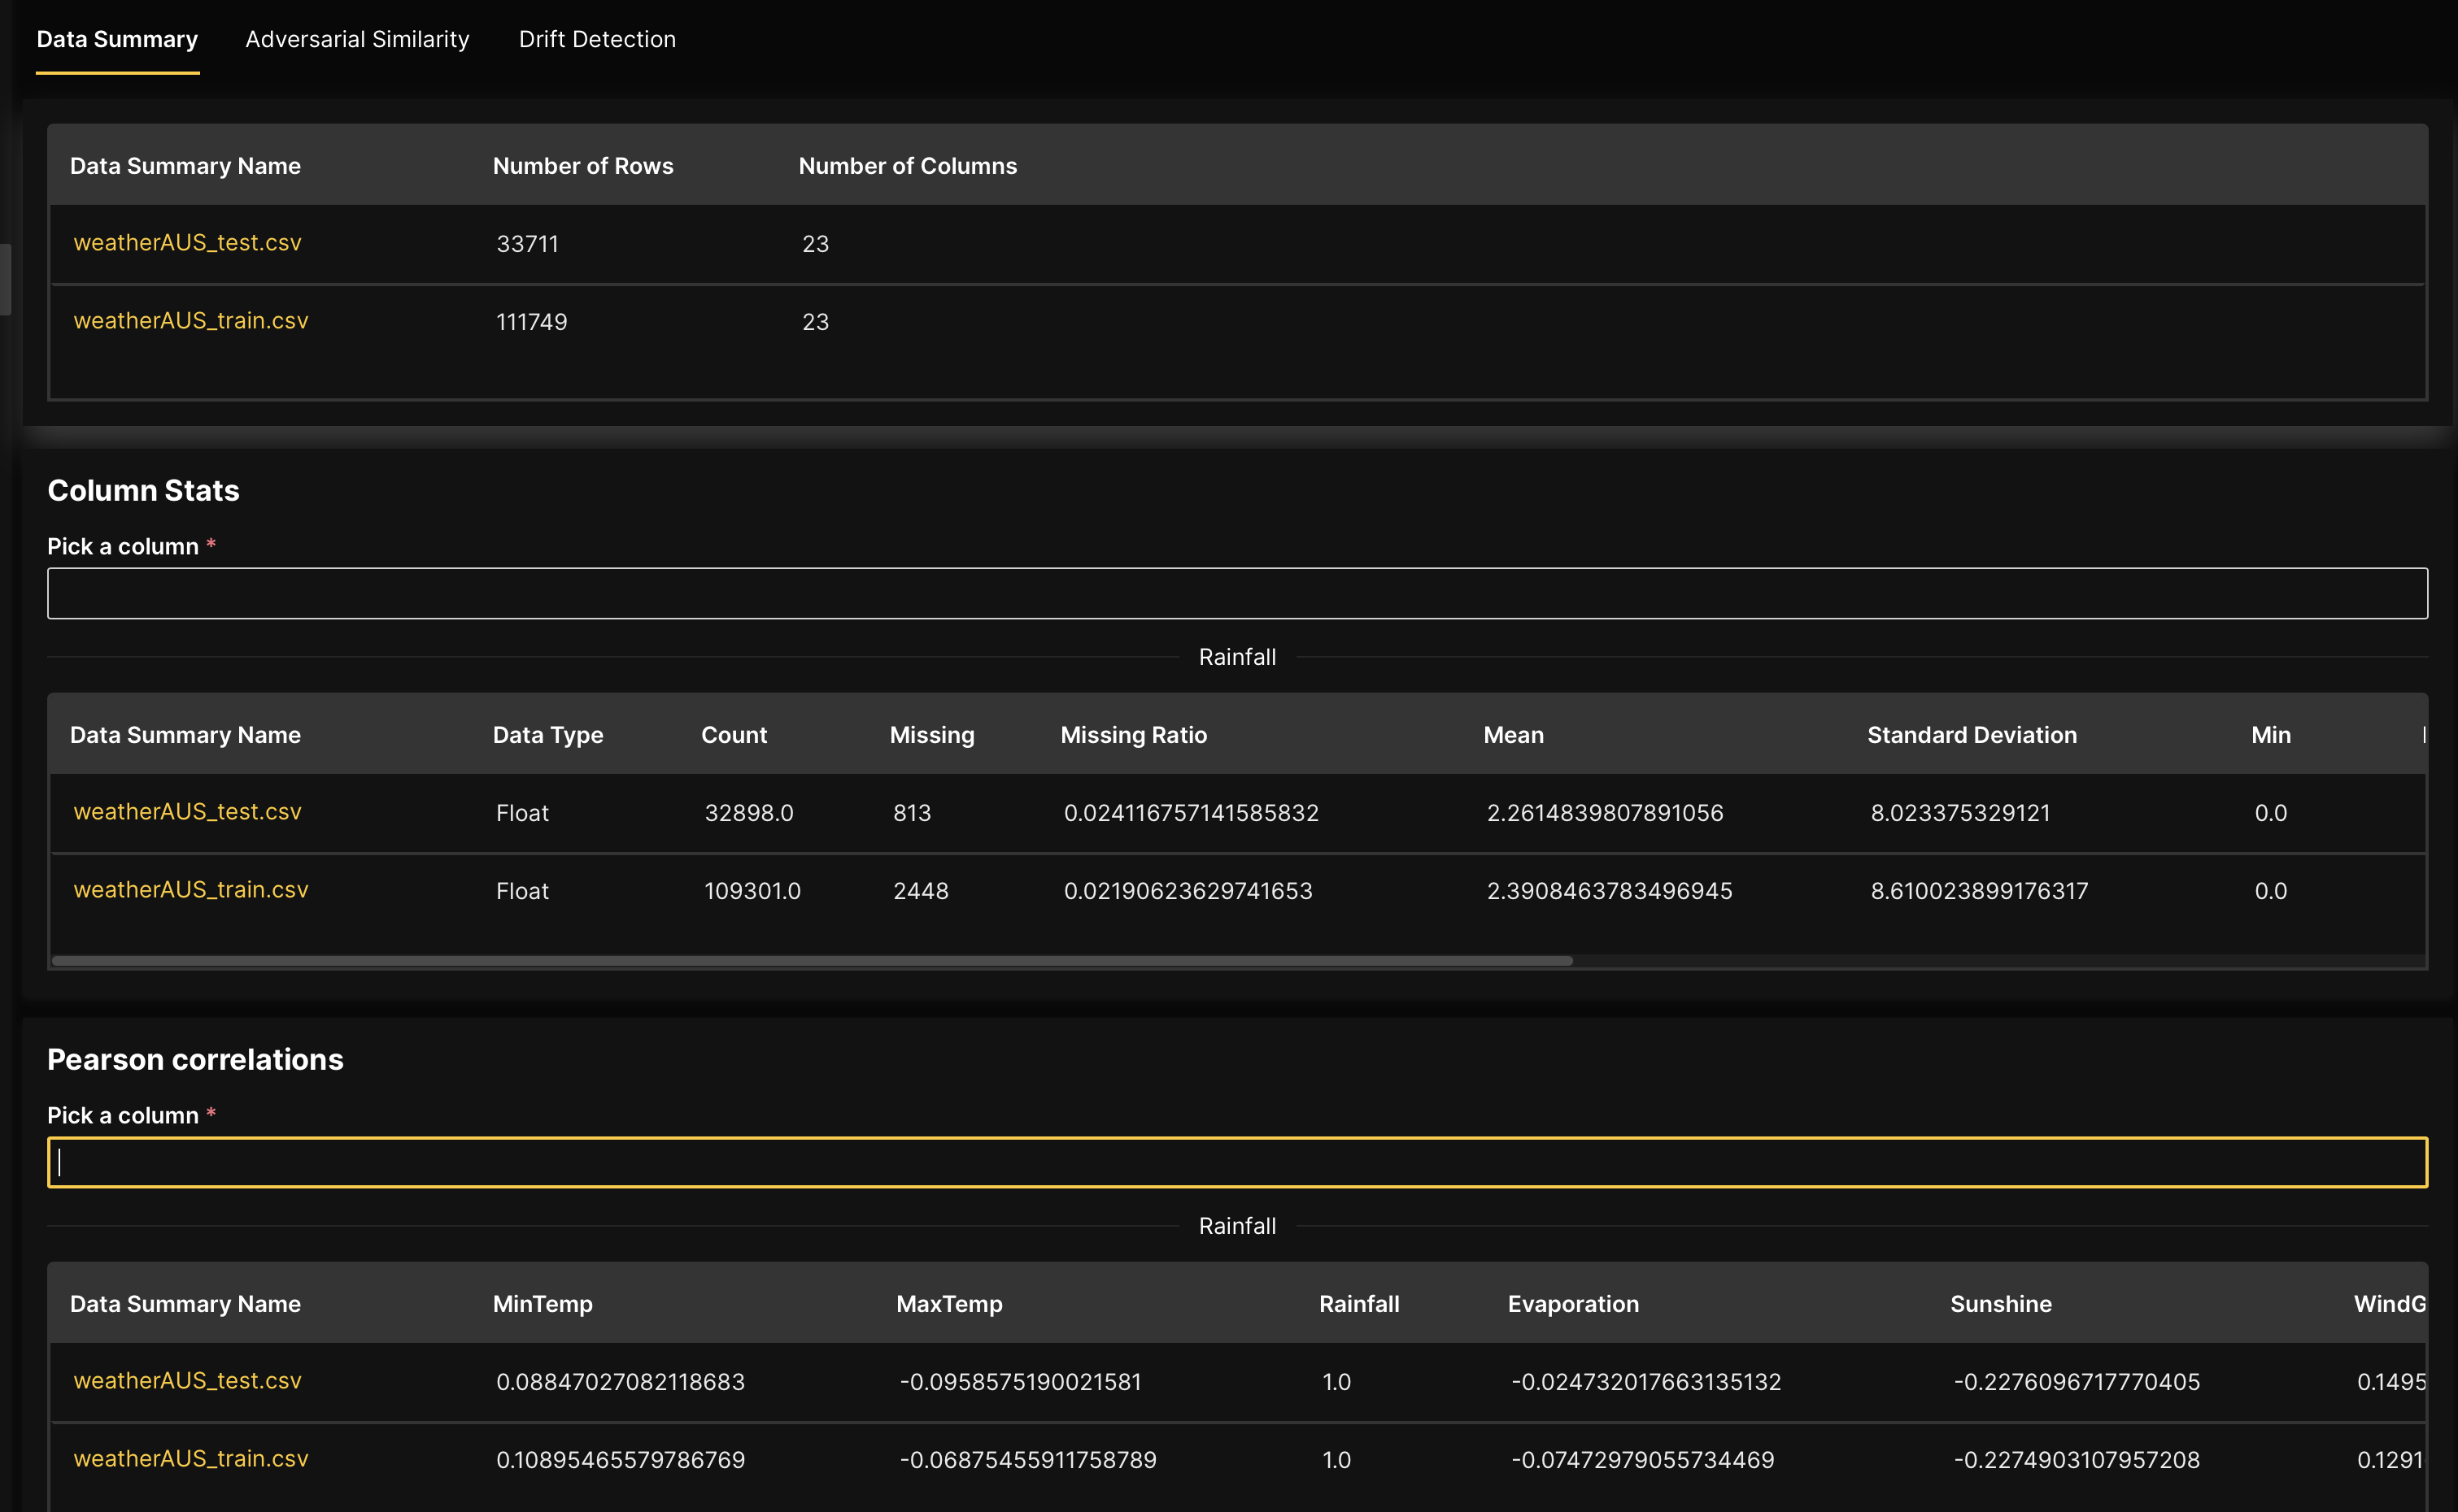2458x1512 pixels.
Task: Click weatherAUS_test.csv link in Column Stats table
Action: pos(187,812)
